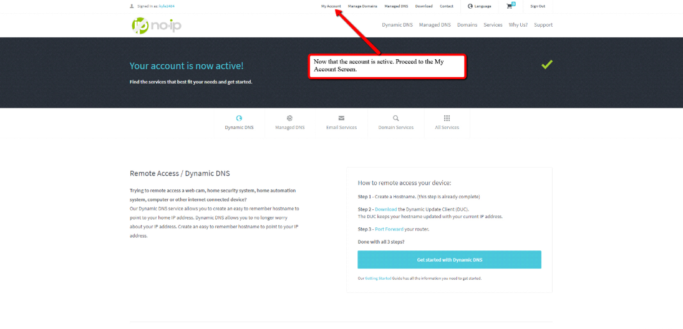Click the Language globe icon

pos(470,6)
